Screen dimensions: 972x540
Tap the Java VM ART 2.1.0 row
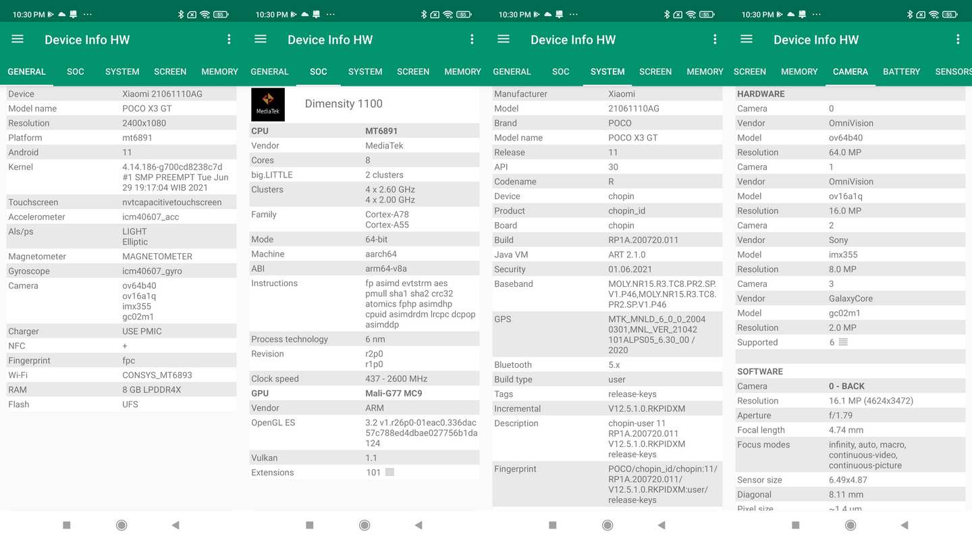(607, 254)
